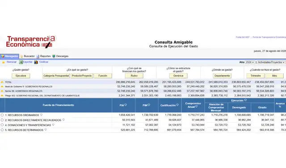The width and height of the screenshot is (286, 168).
Task: Click the Rubro button
Action: coord(134,76)
